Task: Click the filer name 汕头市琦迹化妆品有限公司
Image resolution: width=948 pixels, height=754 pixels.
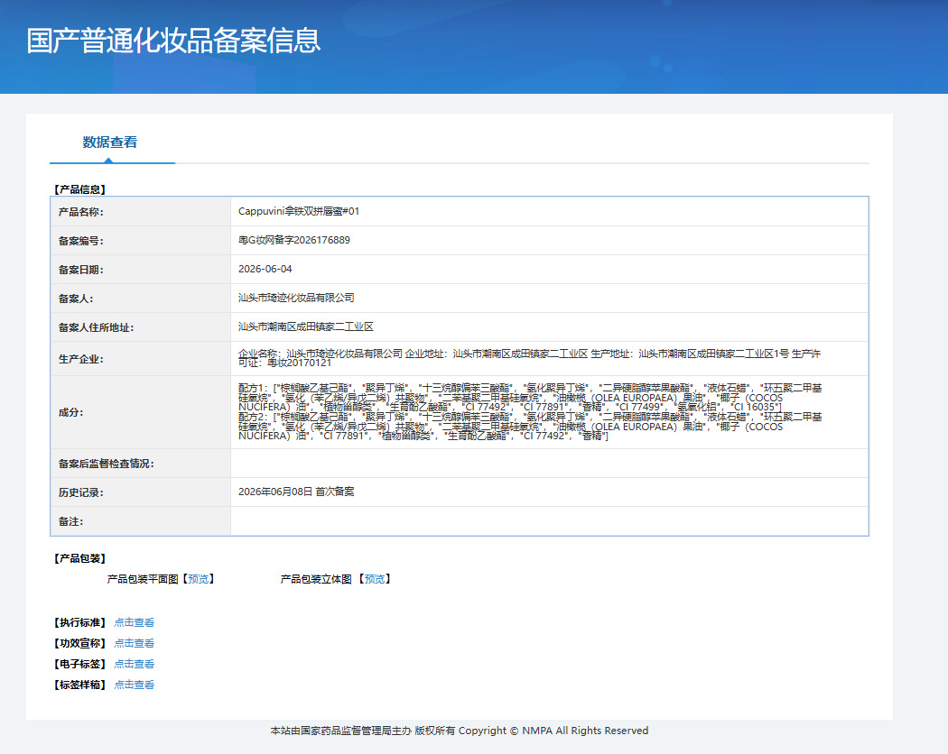Action: [296, 298]
